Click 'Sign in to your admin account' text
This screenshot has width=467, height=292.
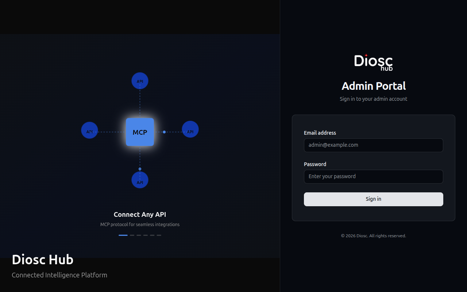(x=373, y=99)
